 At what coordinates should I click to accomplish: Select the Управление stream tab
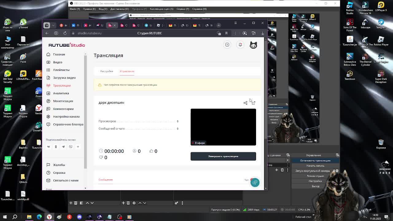click(127, 71)
